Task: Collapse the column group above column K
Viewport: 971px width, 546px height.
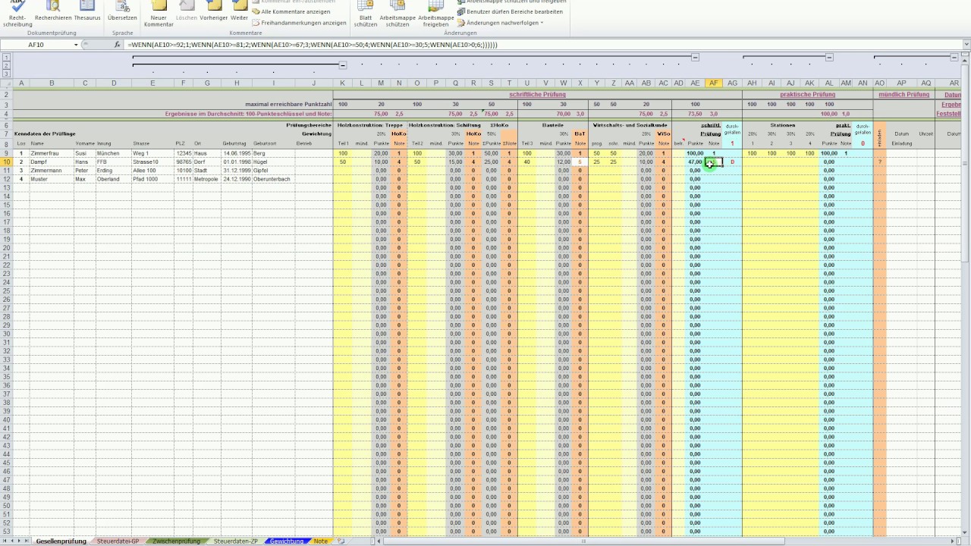Action: [x=343, y=65]
